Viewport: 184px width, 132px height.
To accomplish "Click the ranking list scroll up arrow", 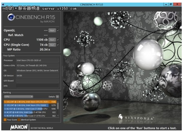I will 58,101.
